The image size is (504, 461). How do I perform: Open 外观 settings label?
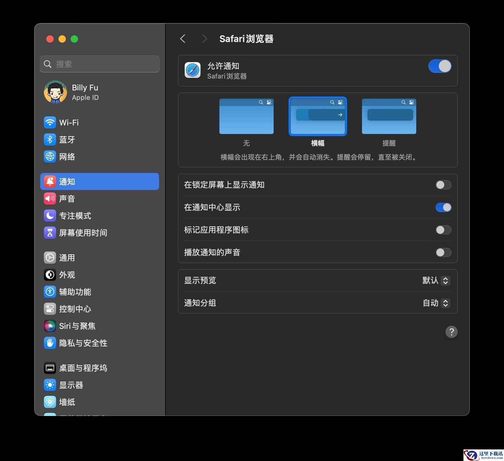[67, 275]
